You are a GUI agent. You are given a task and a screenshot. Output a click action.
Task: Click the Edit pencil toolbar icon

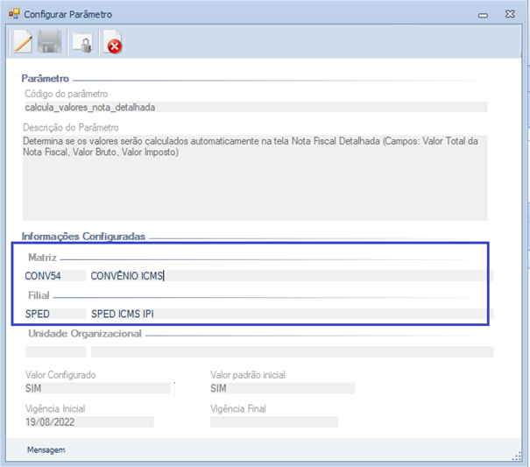coord(23,41)
